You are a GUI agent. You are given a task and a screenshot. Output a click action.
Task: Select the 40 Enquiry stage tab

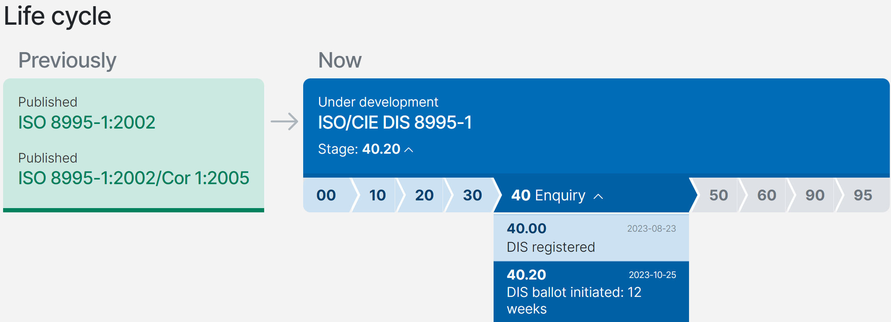click(548, 195)
